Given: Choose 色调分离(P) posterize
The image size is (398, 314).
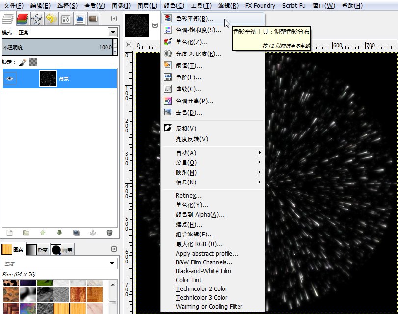Looking at the screenshot, I should click(212, 101).
